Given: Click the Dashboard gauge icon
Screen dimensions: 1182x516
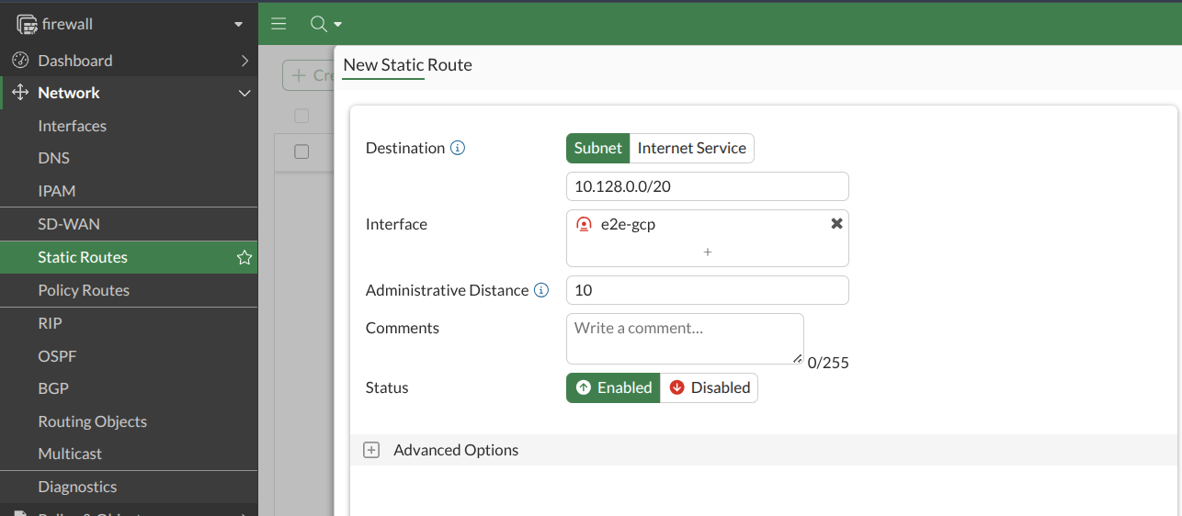Looking at the screenshot, I should coord(20,61).
